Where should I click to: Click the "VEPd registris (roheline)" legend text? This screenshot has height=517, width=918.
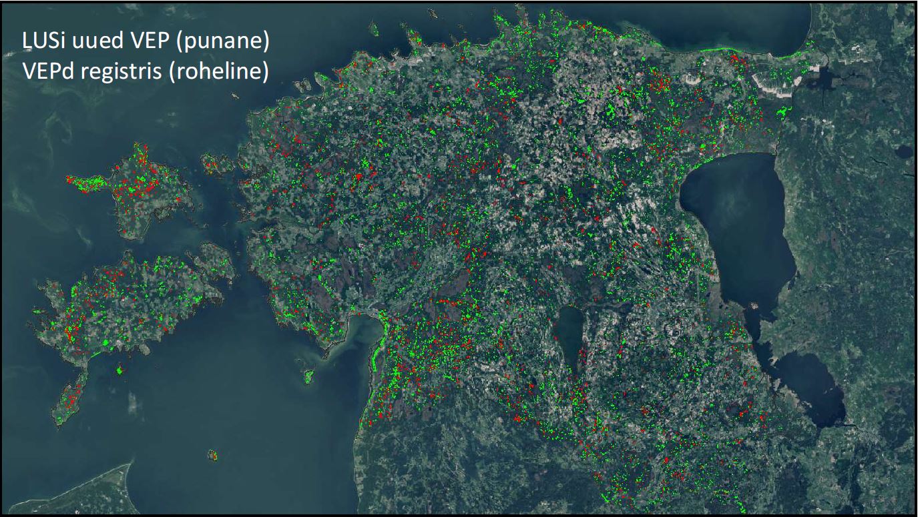(x=146, y=72)
